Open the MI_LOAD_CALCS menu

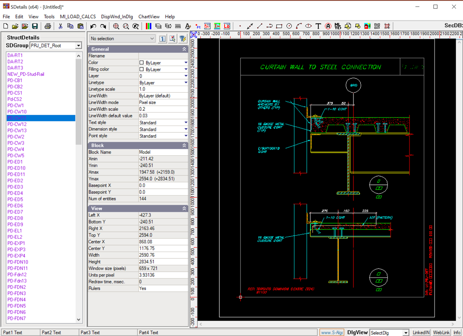(78, 17)
